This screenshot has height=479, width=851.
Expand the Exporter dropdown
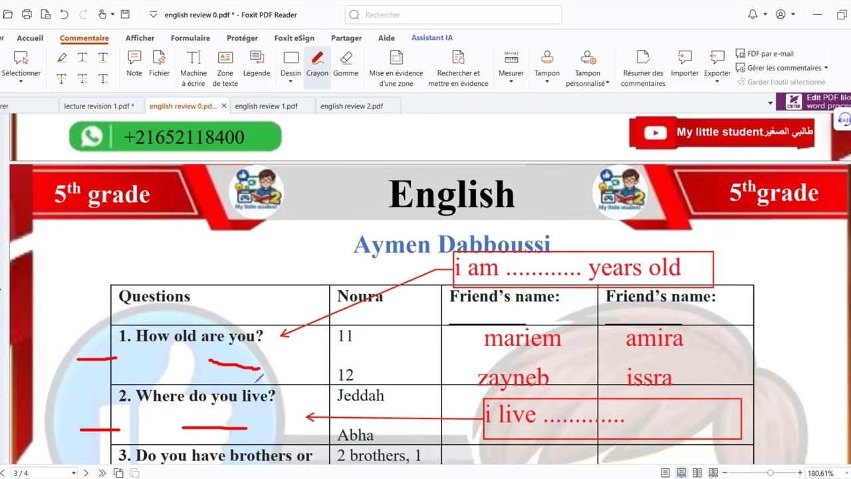pos(717,82)
